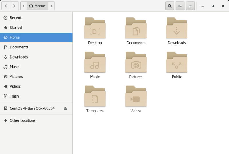Select the Videos folder icon in the main view

click(136, 96)
